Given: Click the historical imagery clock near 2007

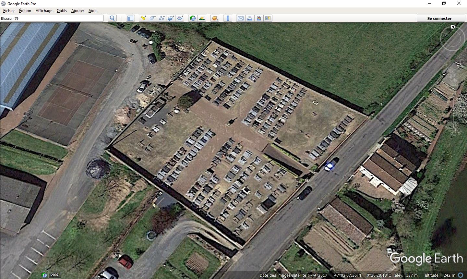Looking at the screenshot, I should (45, 275).
